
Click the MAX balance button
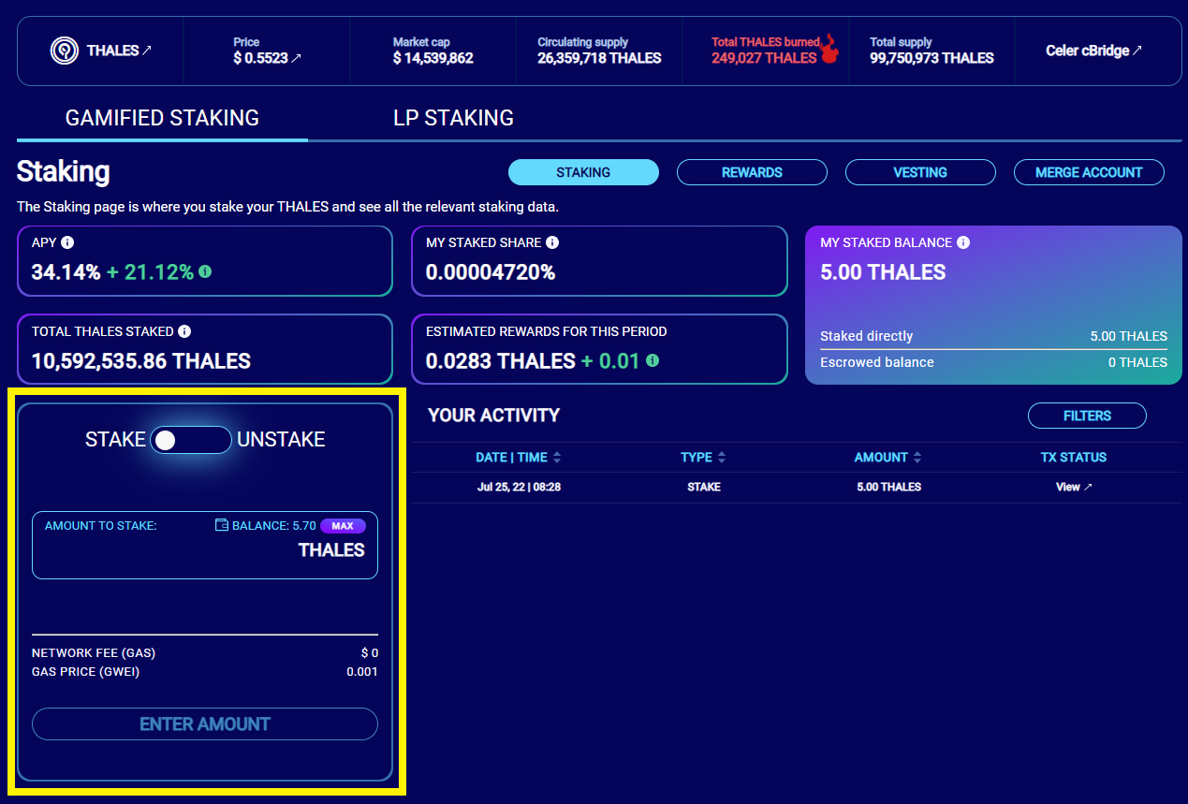[343, 526]
